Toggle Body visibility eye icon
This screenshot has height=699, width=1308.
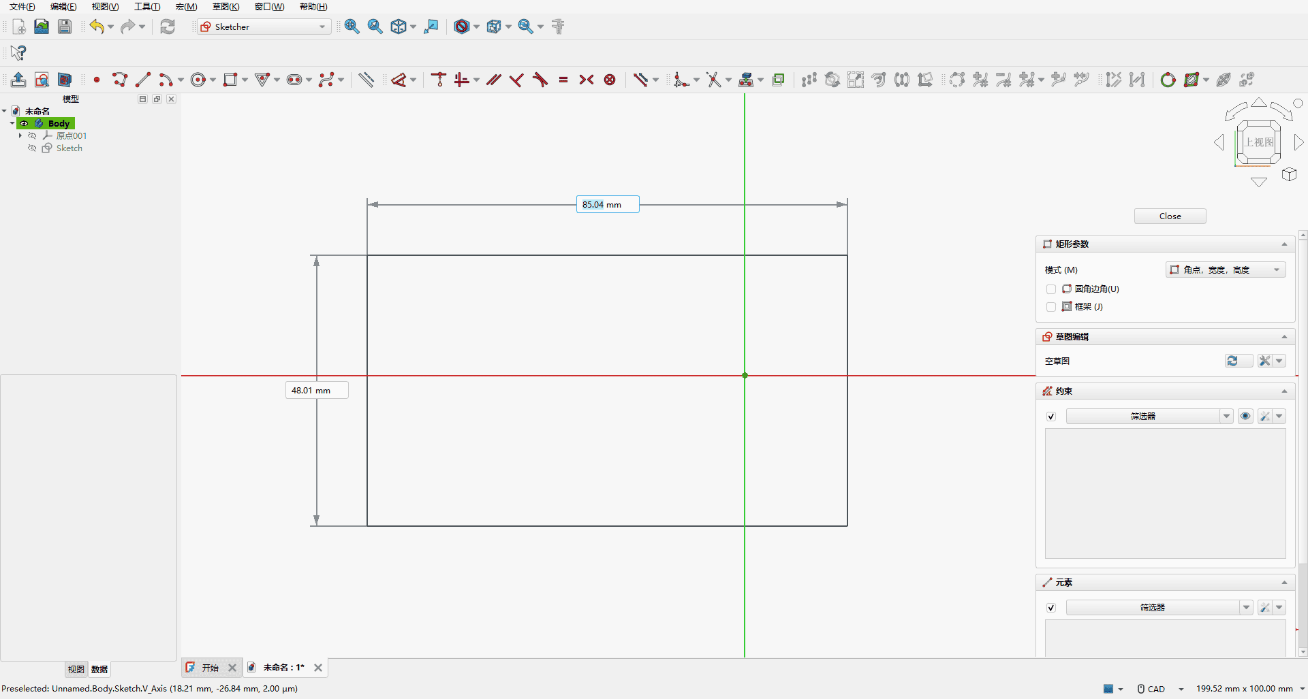click(x=24, y=123)
